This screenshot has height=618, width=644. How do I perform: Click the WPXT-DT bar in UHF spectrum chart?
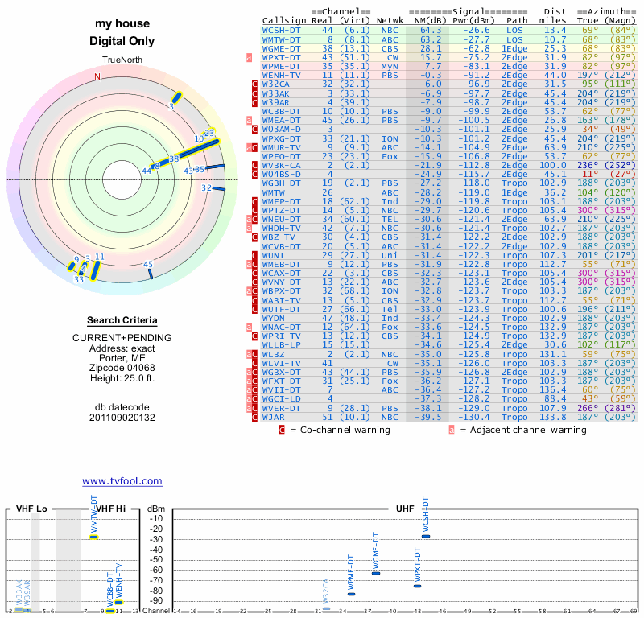[417, 586]
